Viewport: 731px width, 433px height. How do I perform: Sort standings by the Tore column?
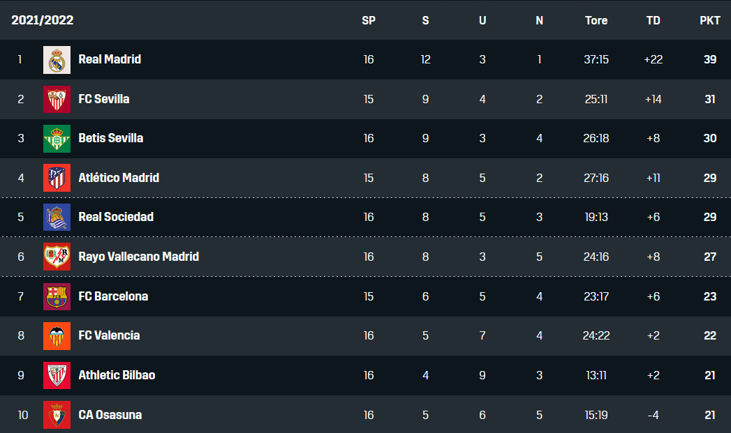pos(596,20)
